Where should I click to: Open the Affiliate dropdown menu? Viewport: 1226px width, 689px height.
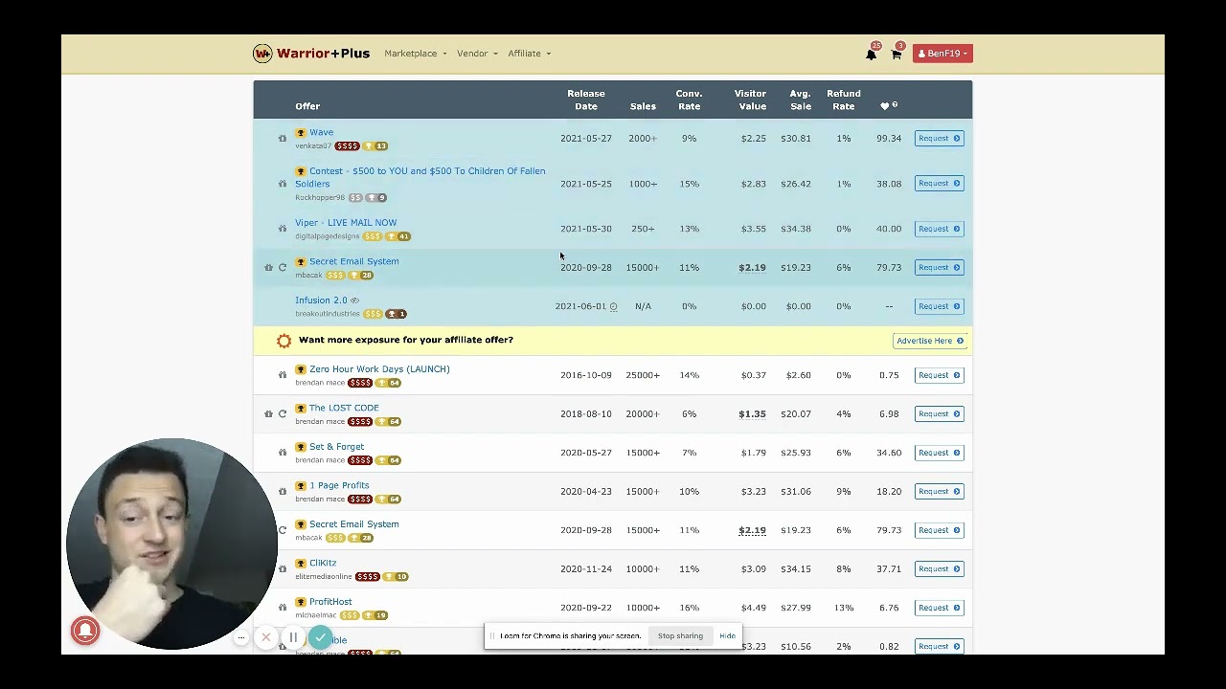coord(529,54)
